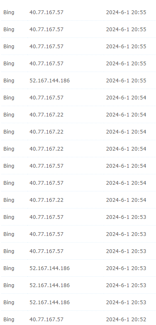Select the first 2024-6-1 20:54 timestamp
Screen dimensions: 156x325
pyautogui.click(x=126, y=98)
